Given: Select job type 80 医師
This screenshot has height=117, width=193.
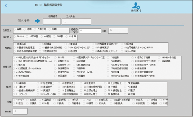Looking at the screenshot, I should (x=125, y=91).
